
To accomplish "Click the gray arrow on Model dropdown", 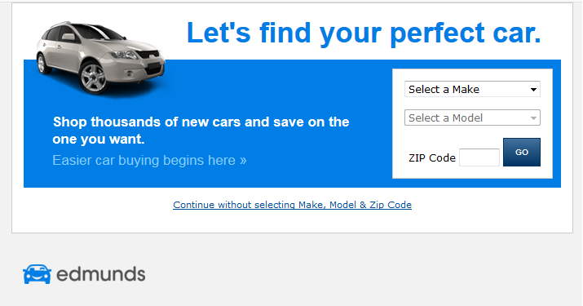I will pyautogui.click(x=533, y=118).
